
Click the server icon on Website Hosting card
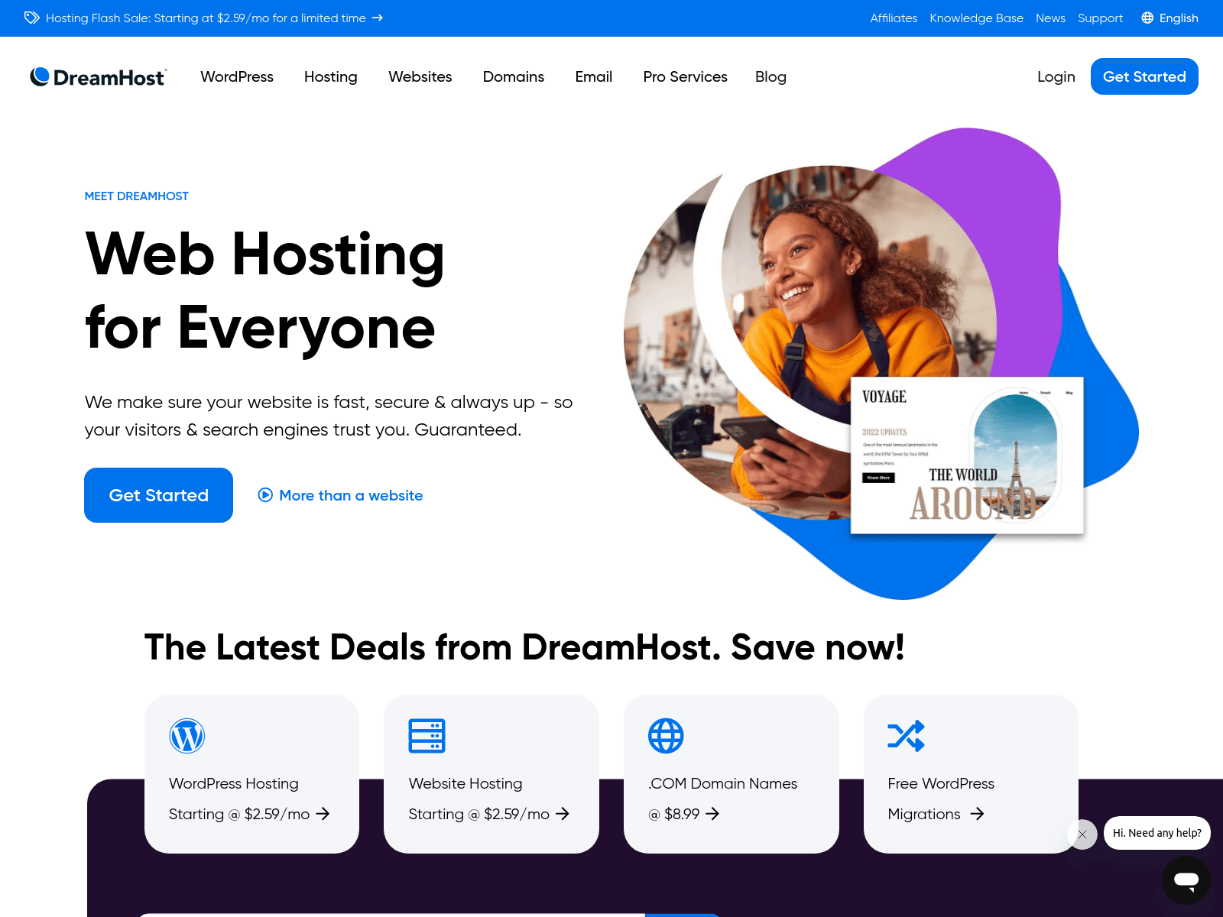coord(427,736)
